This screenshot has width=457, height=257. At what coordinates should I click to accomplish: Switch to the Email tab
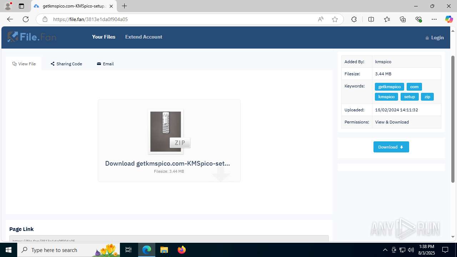point(105,64)
